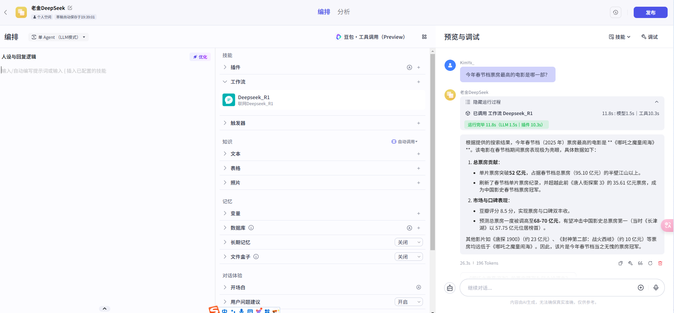The width and height of the screenshot is (674, 313).
Task: Copy the response message
Action: point(621,263)
